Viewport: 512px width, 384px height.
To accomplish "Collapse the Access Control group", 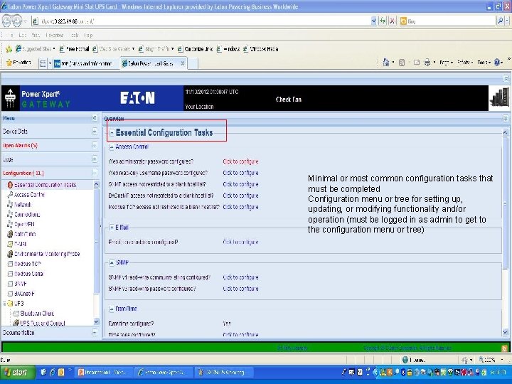I will [112, 147].
